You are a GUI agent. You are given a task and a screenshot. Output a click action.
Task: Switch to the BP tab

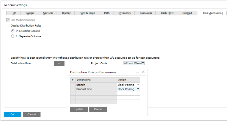point(14,13)
